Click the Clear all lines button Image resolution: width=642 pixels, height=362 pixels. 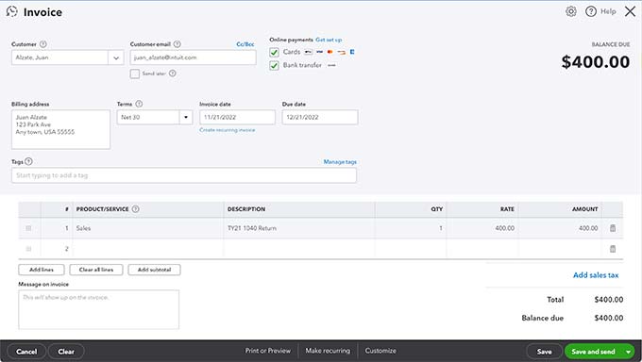tap(96, 270)
